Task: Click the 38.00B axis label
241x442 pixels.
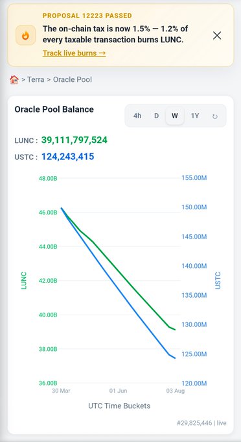Action: coord(48,349)
